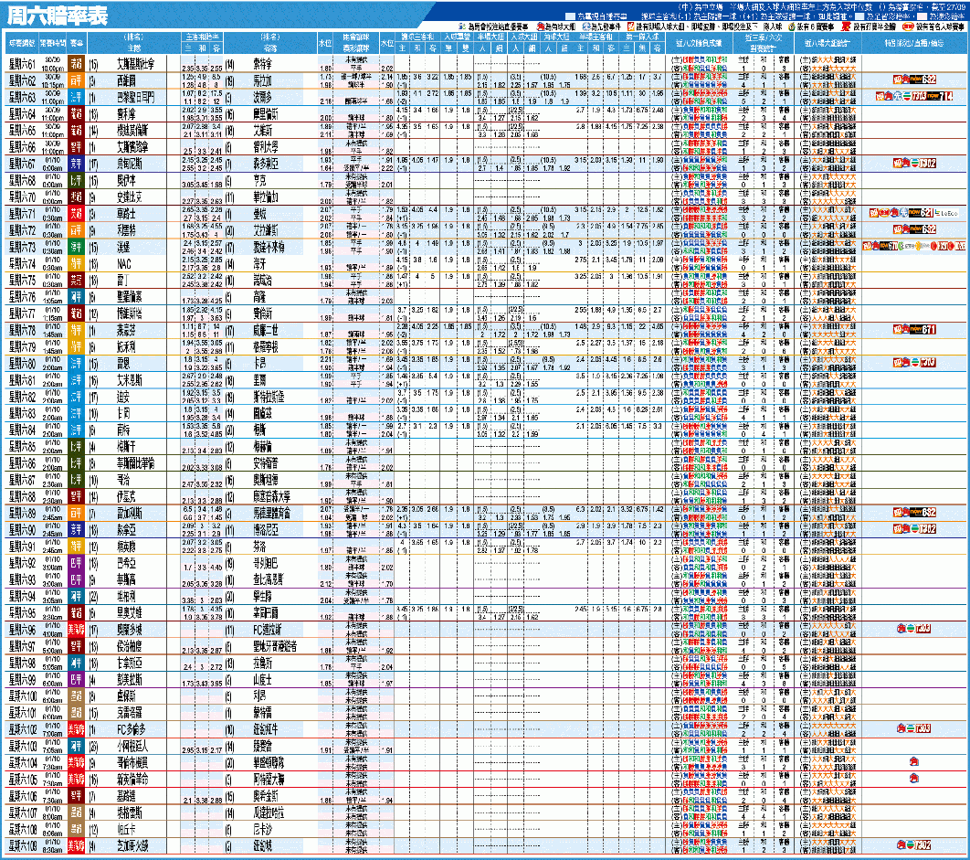Click the 入球單雙 column header

458,37
